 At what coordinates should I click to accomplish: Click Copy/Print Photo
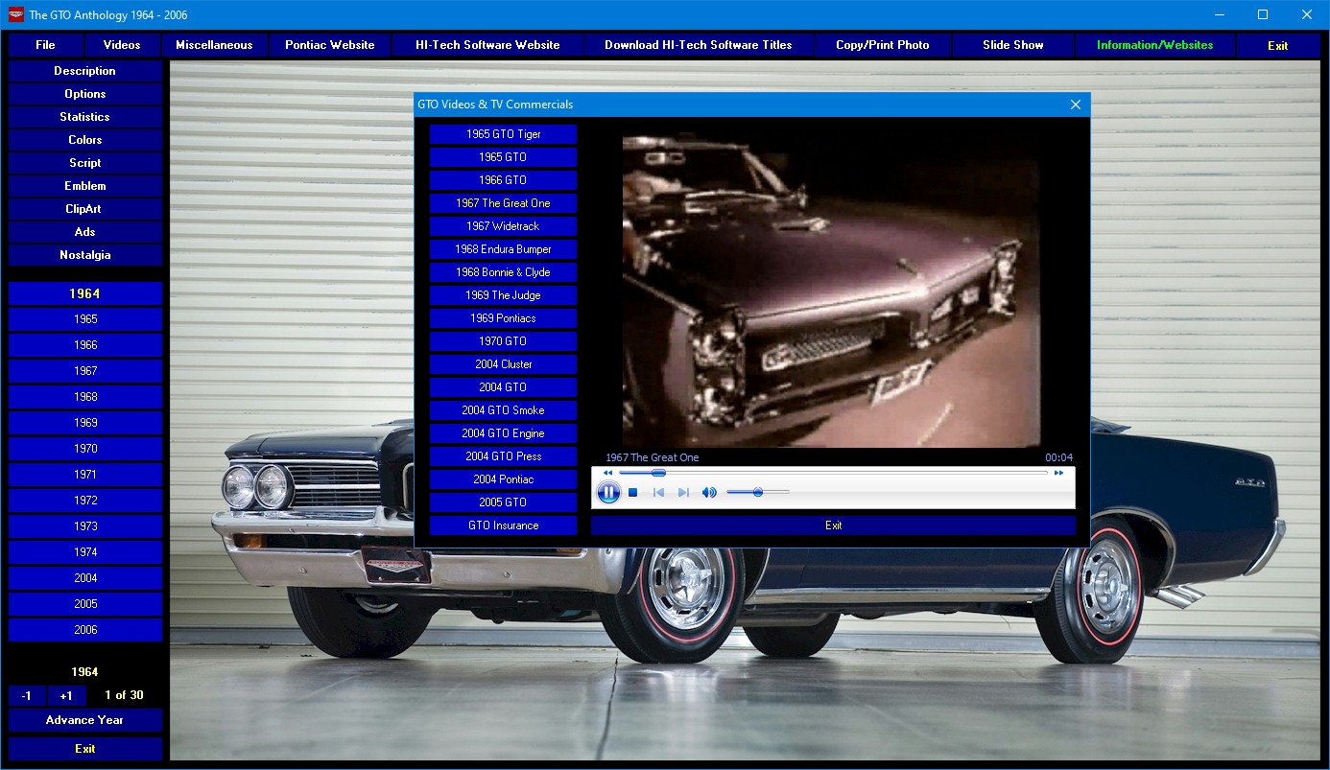tap(883, 45)
